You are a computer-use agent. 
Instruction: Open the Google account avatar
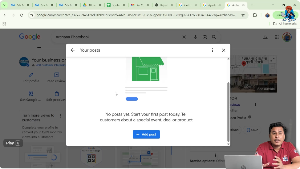click(287, 37)
